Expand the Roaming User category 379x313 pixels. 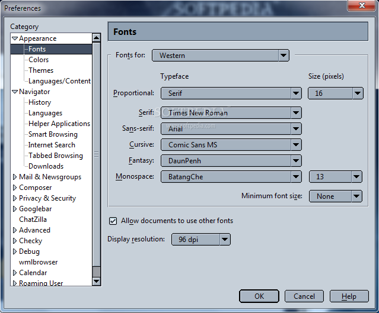point(15,283)
